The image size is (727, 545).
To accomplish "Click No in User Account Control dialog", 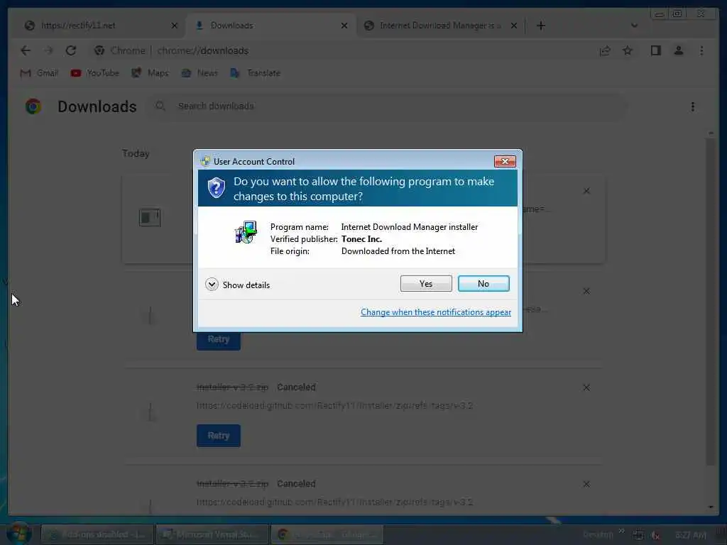I will pyautogui.click(x=483, y=284).
